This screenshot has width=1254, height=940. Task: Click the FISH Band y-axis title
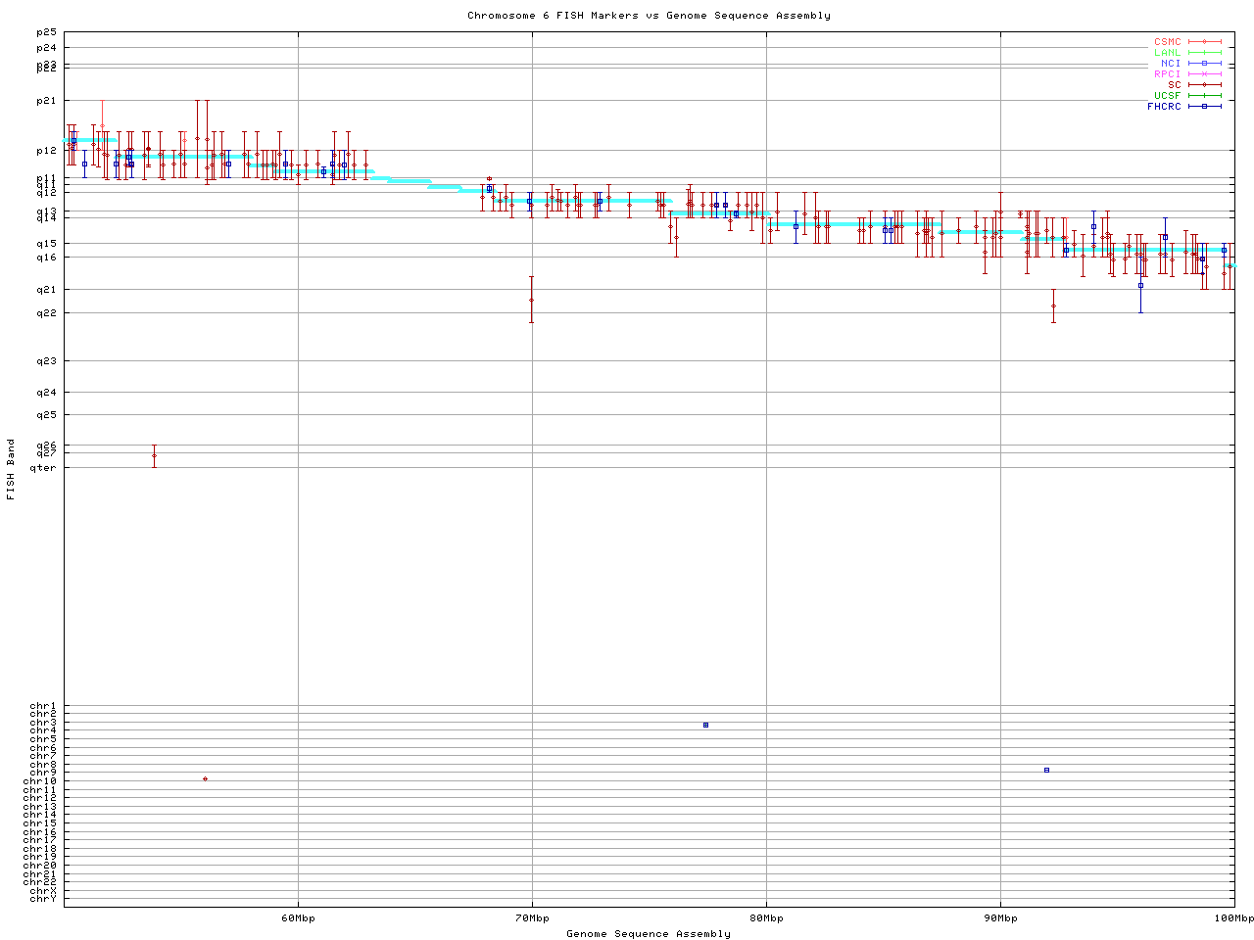click(12, 469)
